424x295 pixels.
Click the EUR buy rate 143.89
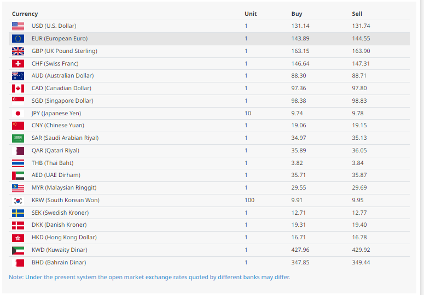pyautogui.click(x=300, y=39)
